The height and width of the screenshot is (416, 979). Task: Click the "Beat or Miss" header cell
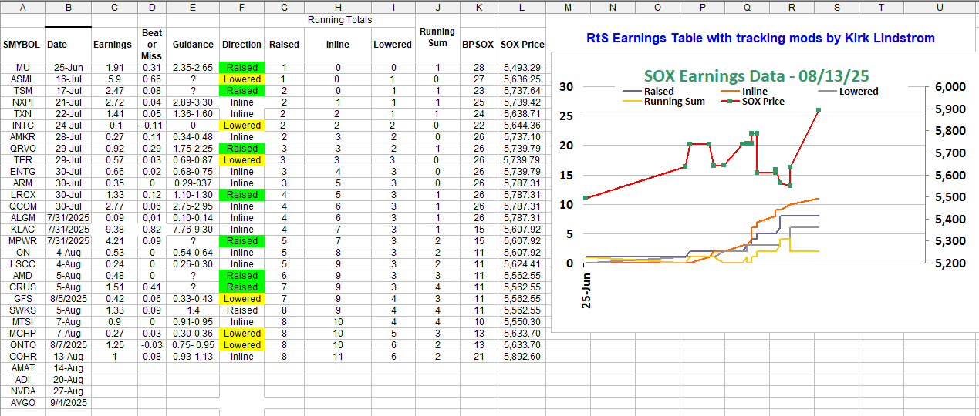[152, 45]
